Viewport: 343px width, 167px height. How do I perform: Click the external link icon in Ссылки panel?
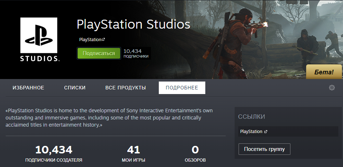click(266, 132)
